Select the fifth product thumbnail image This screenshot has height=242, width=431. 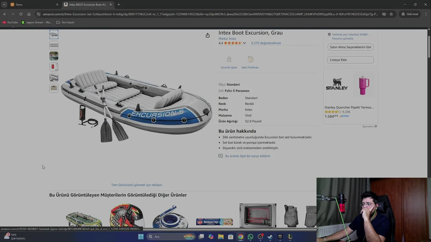coord(54,77)
